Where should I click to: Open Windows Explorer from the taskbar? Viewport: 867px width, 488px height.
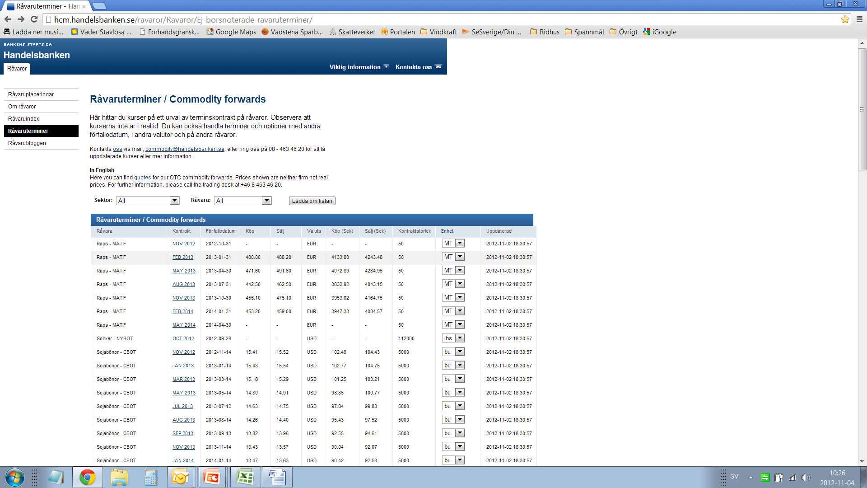[x=119, y=478]
